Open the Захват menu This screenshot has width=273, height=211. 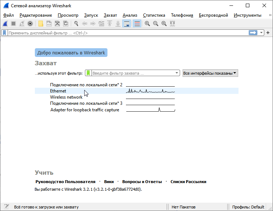click(x=110, y=15)
